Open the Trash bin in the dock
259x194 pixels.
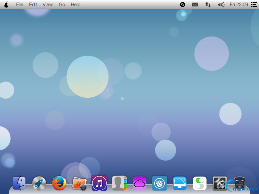[240, 183]
